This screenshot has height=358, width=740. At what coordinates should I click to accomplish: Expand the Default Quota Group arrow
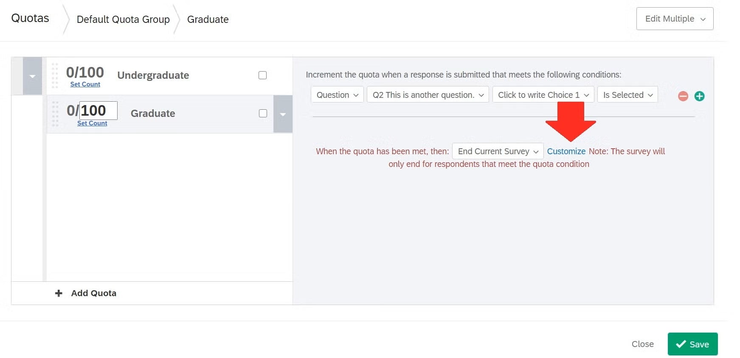pyautogui.click(x=32, y=76)
